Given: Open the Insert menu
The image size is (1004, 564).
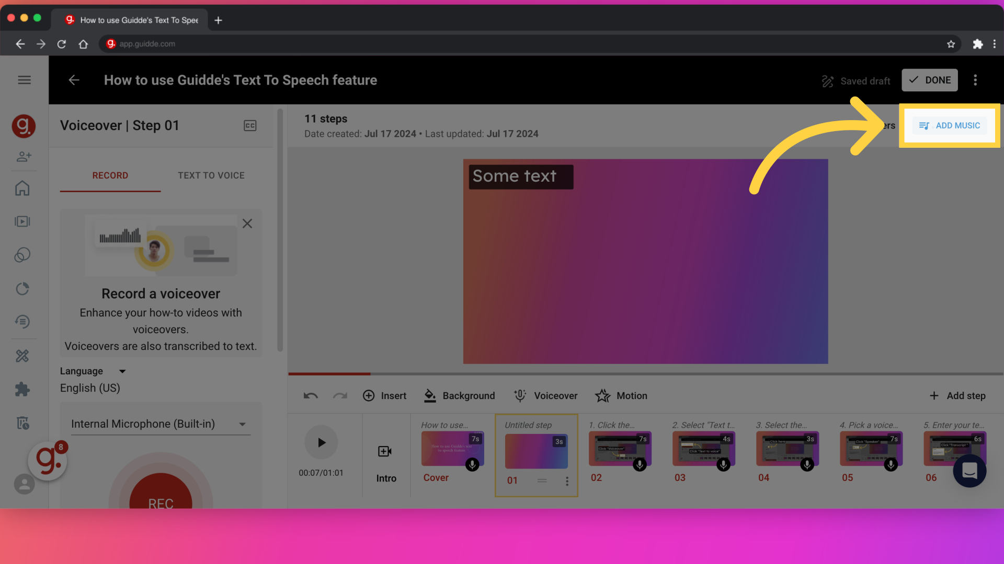Looking at the screenshot, I should click(x=384, y=396).
